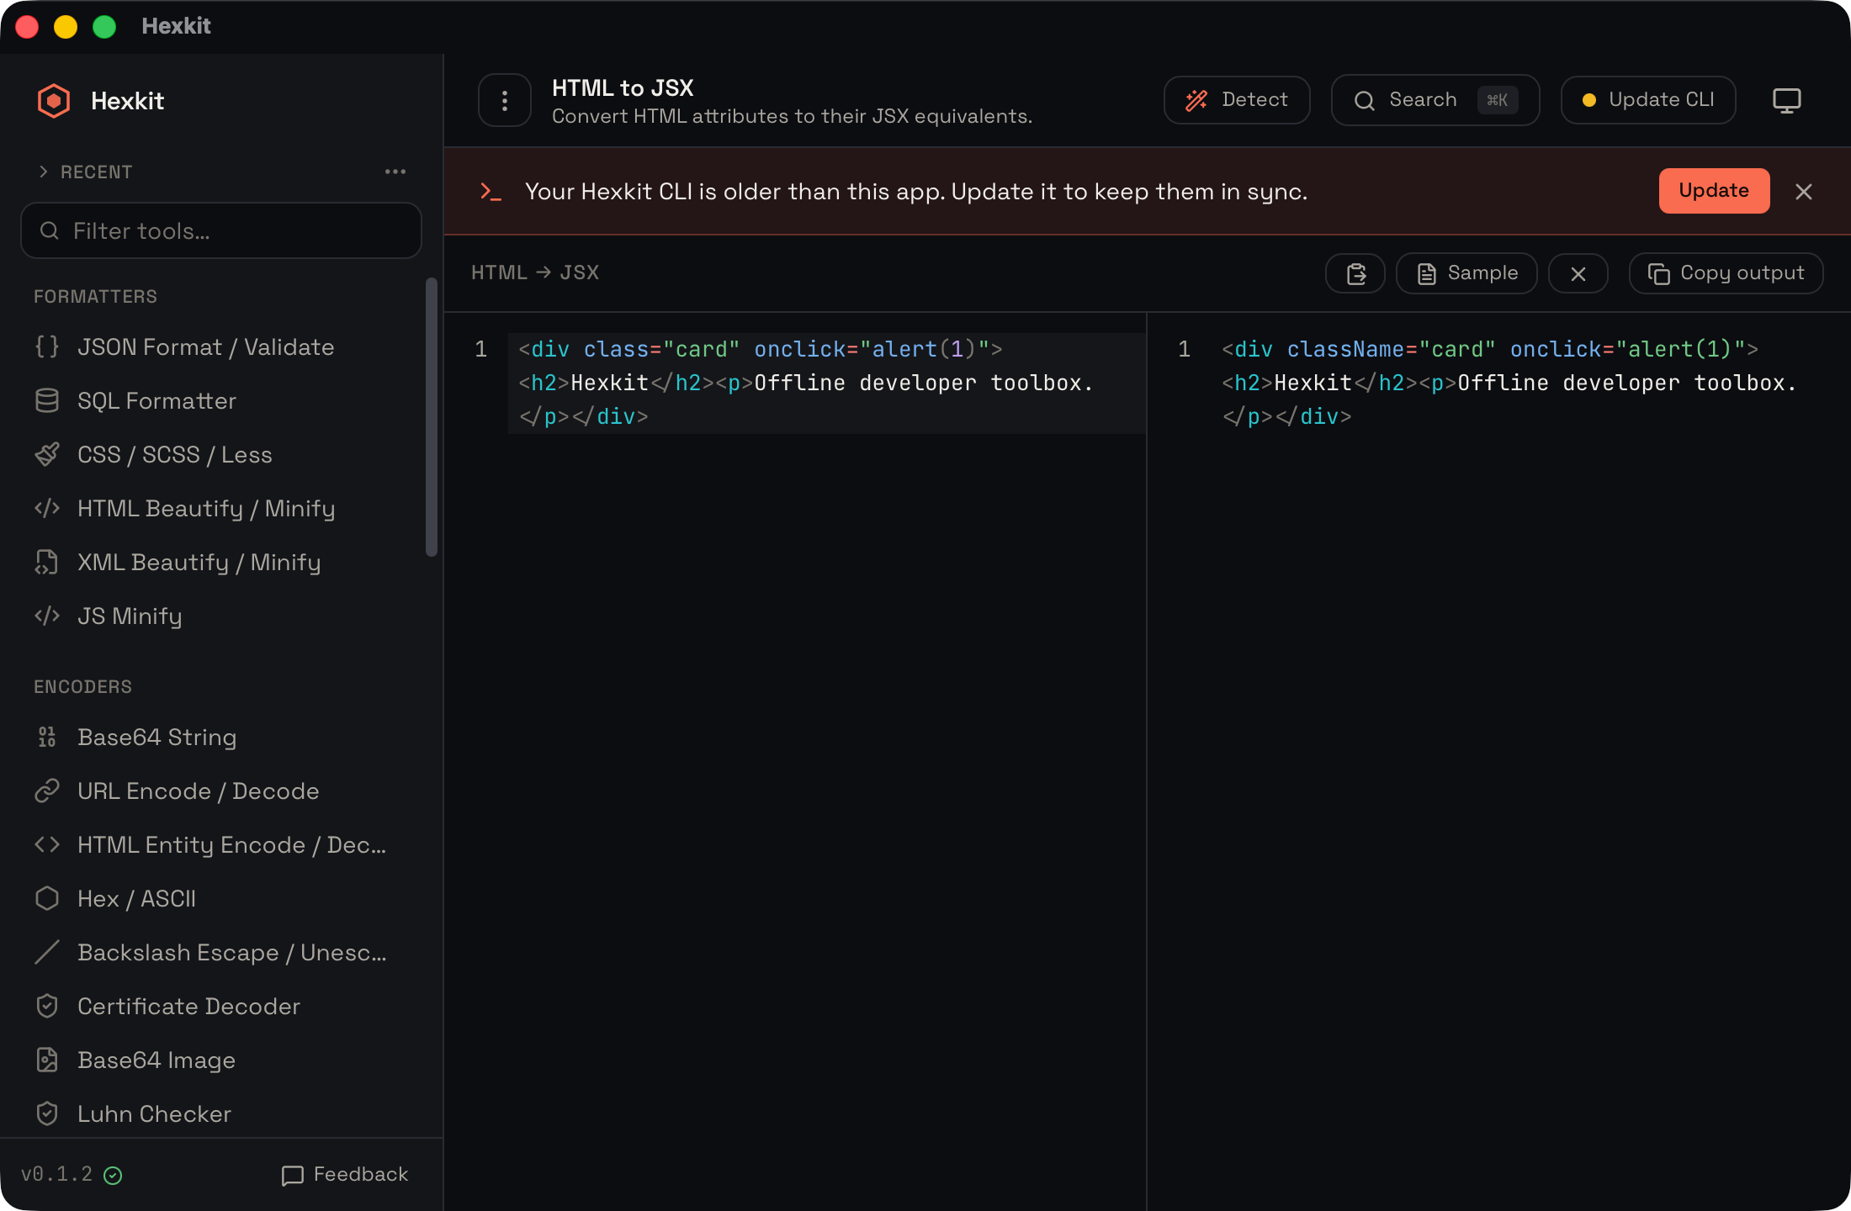Open HTML Entity Encode / Decode tool
This screenshot has height=1211, width=1851.
coord(221,844)
